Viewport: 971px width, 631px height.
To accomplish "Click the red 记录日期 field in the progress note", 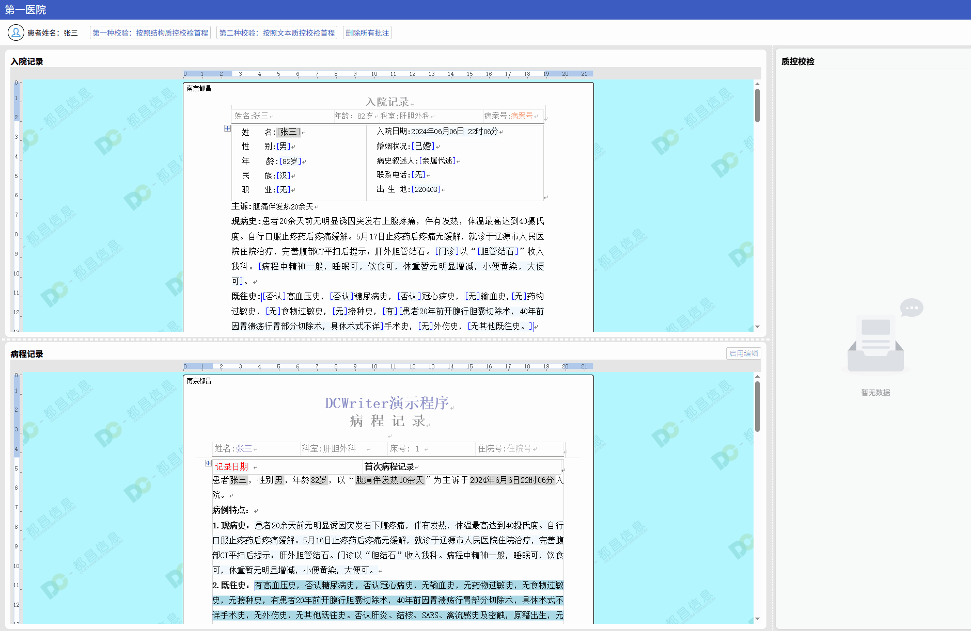I will [231, 466].
